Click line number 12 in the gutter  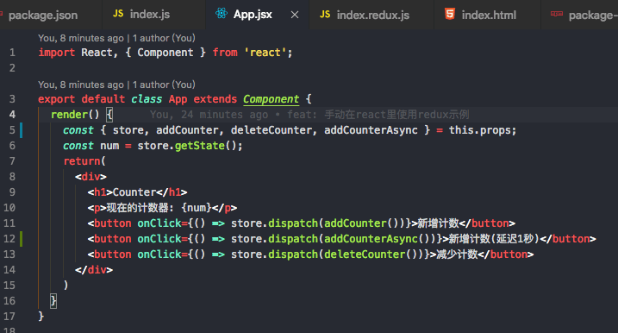click(x=9, y=239)
